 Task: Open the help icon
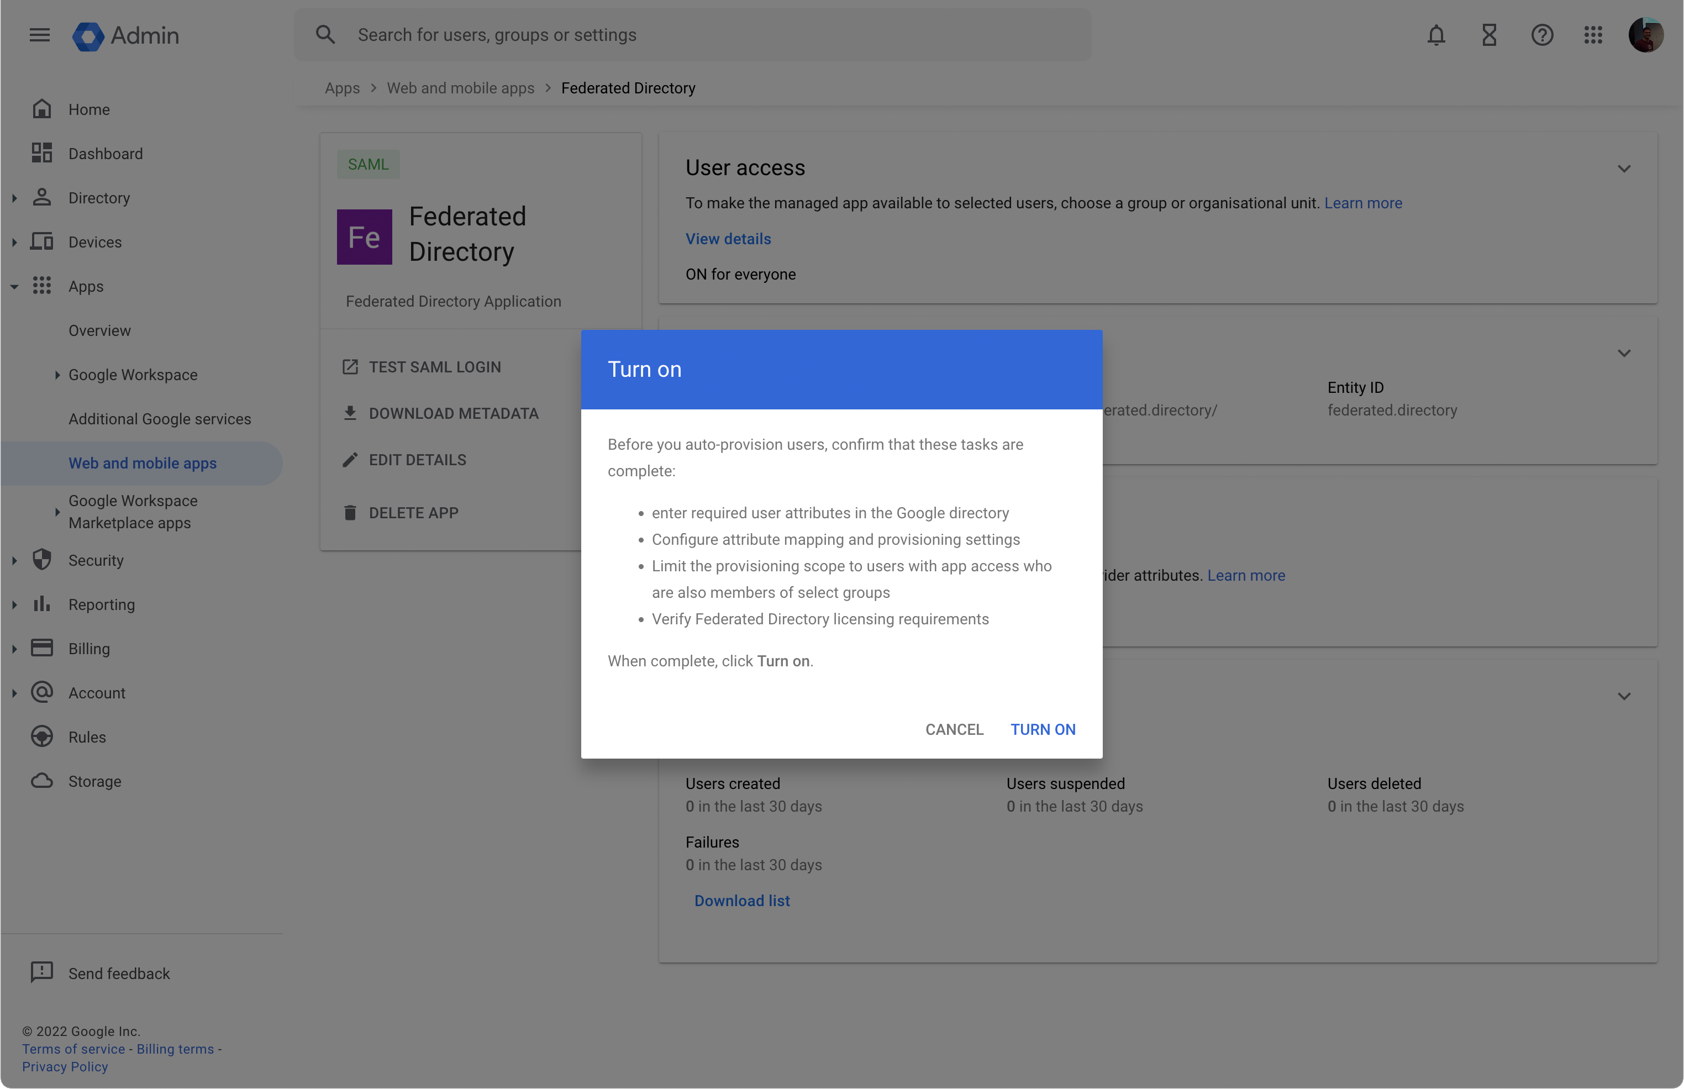point(1542,34)
